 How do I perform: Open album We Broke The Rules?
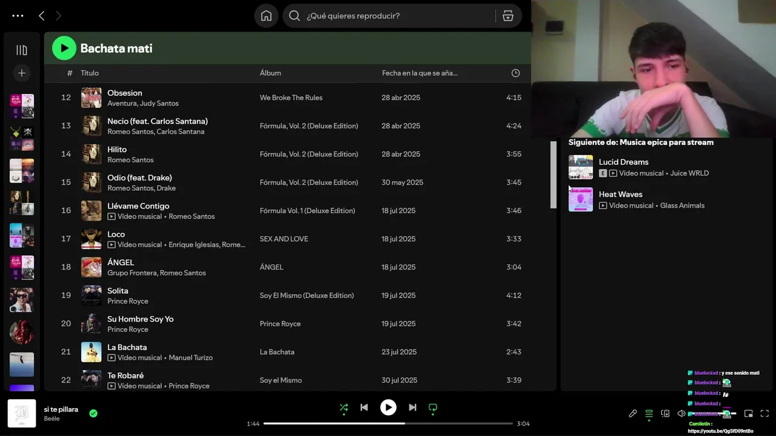[291, 97]
